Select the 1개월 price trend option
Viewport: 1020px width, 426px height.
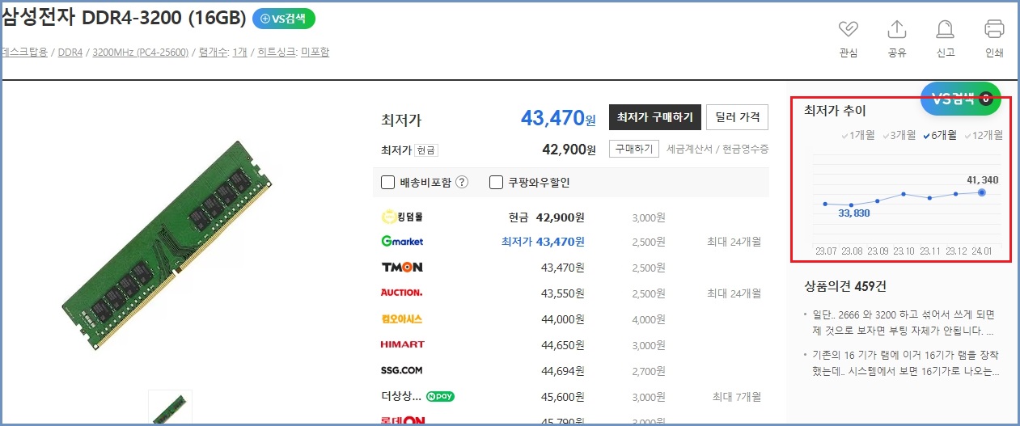[x=858, y=135]
